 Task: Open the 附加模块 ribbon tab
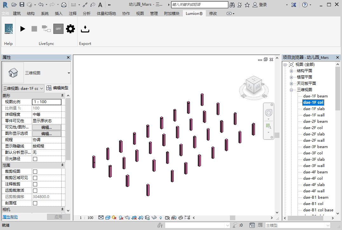171,14
